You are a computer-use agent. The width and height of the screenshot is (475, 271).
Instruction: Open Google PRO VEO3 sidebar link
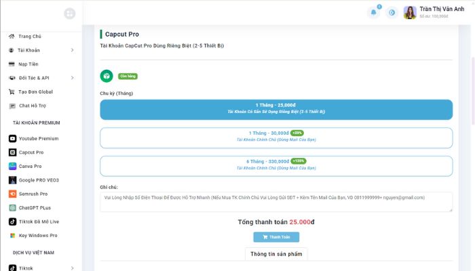click(x=38, y=180)
